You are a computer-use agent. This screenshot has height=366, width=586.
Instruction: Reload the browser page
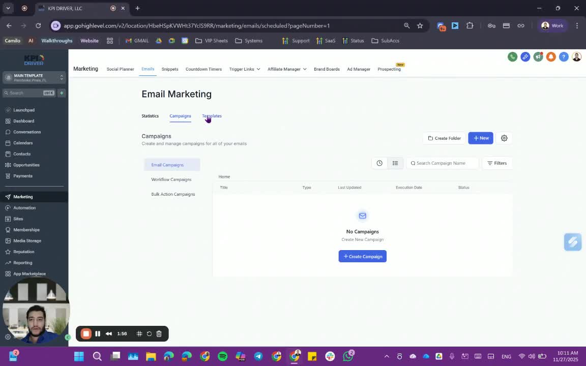[38, 26]
